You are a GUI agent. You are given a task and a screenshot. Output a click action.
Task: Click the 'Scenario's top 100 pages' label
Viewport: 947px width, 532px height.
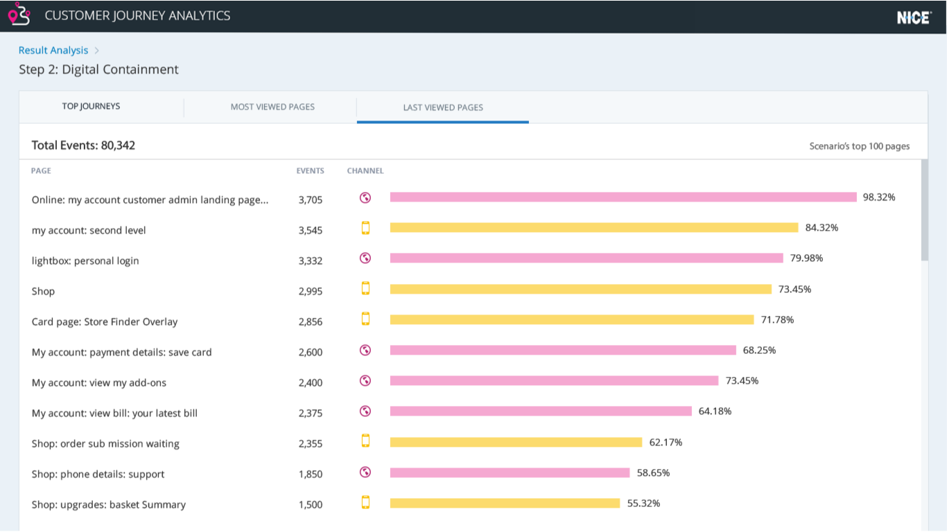tap(860, 146)
